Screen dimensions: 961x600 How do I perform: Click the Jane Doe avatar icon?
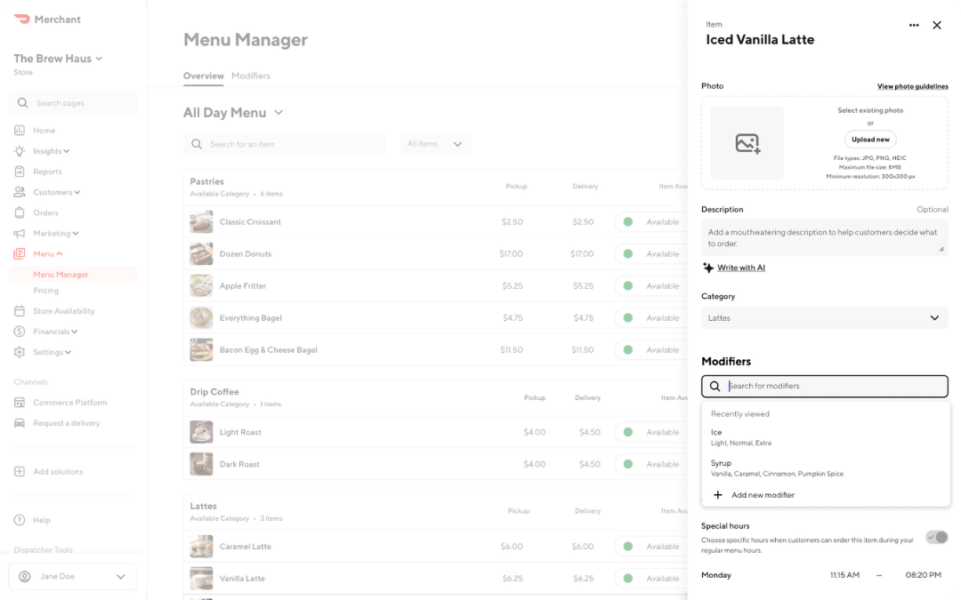click(25, 576)
